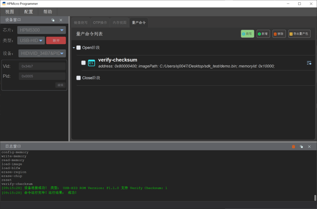Open the 视图 menu
This screenshot has height=209, width=317.
(9, 12)
